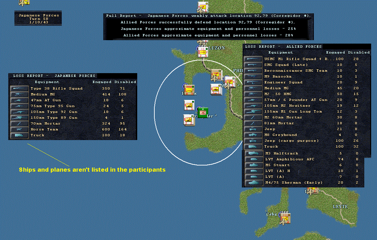Click the M5 Stuart tank icon
Image resolution: width=377 pixels, height=240 pixels.
tap(254, 165)
